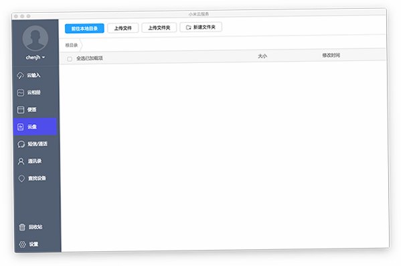This screenshot has height=266, width=401.
Task: Click the 上传文件夹 upload folder button
Action: coord(159,27)
